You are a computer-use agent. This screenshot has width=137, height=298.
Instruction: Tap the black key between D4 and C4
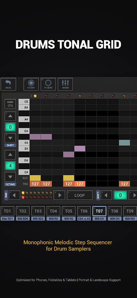[24, 166]
